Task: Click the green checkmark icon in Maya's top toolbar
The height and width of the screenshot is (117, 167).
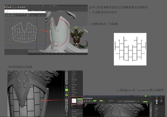Action: click(25, 7)
